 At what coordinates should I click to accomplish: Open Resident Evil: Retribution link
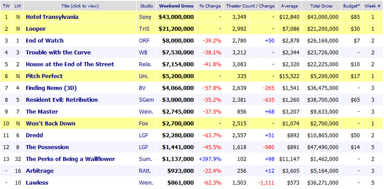[x=62, y=100]
